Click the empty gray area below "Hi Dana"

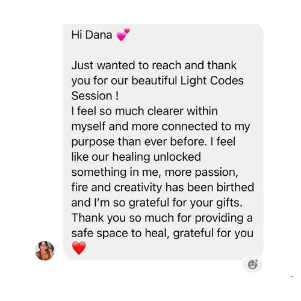[161, 50]
